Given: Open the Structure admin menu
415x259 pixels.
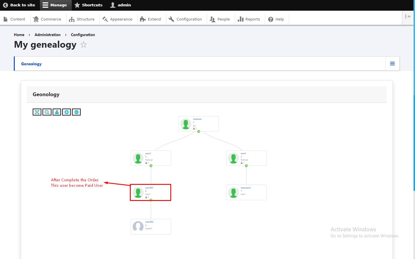Looking at the screenshot, I should click(82, 19).
